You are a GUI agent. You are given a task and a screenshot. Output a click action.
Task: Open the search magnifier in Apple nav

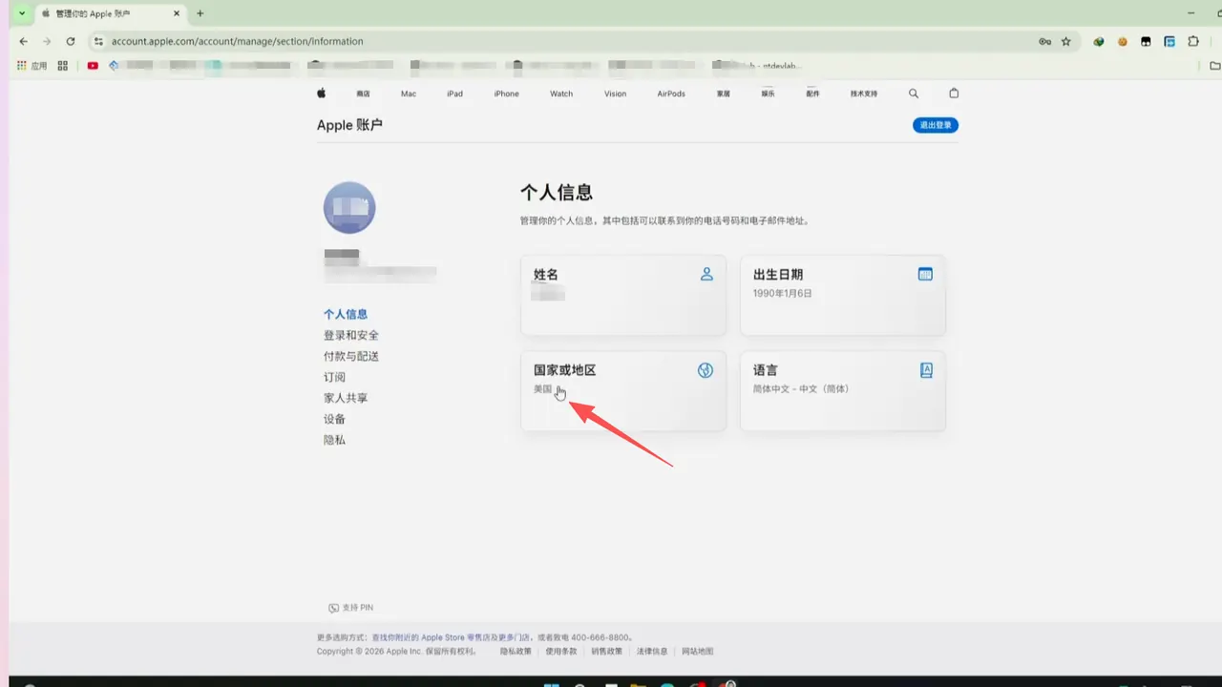tap(914, 94)
